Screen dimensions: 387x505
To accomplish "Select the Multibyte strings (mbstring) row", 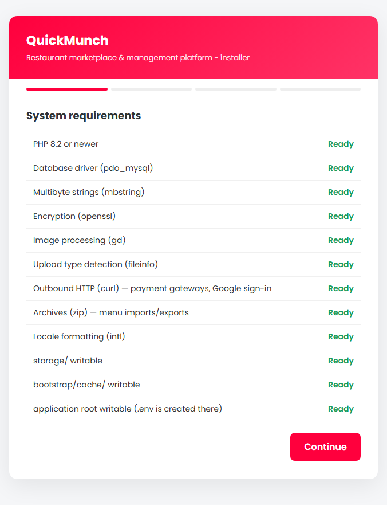I will [193, 192].
